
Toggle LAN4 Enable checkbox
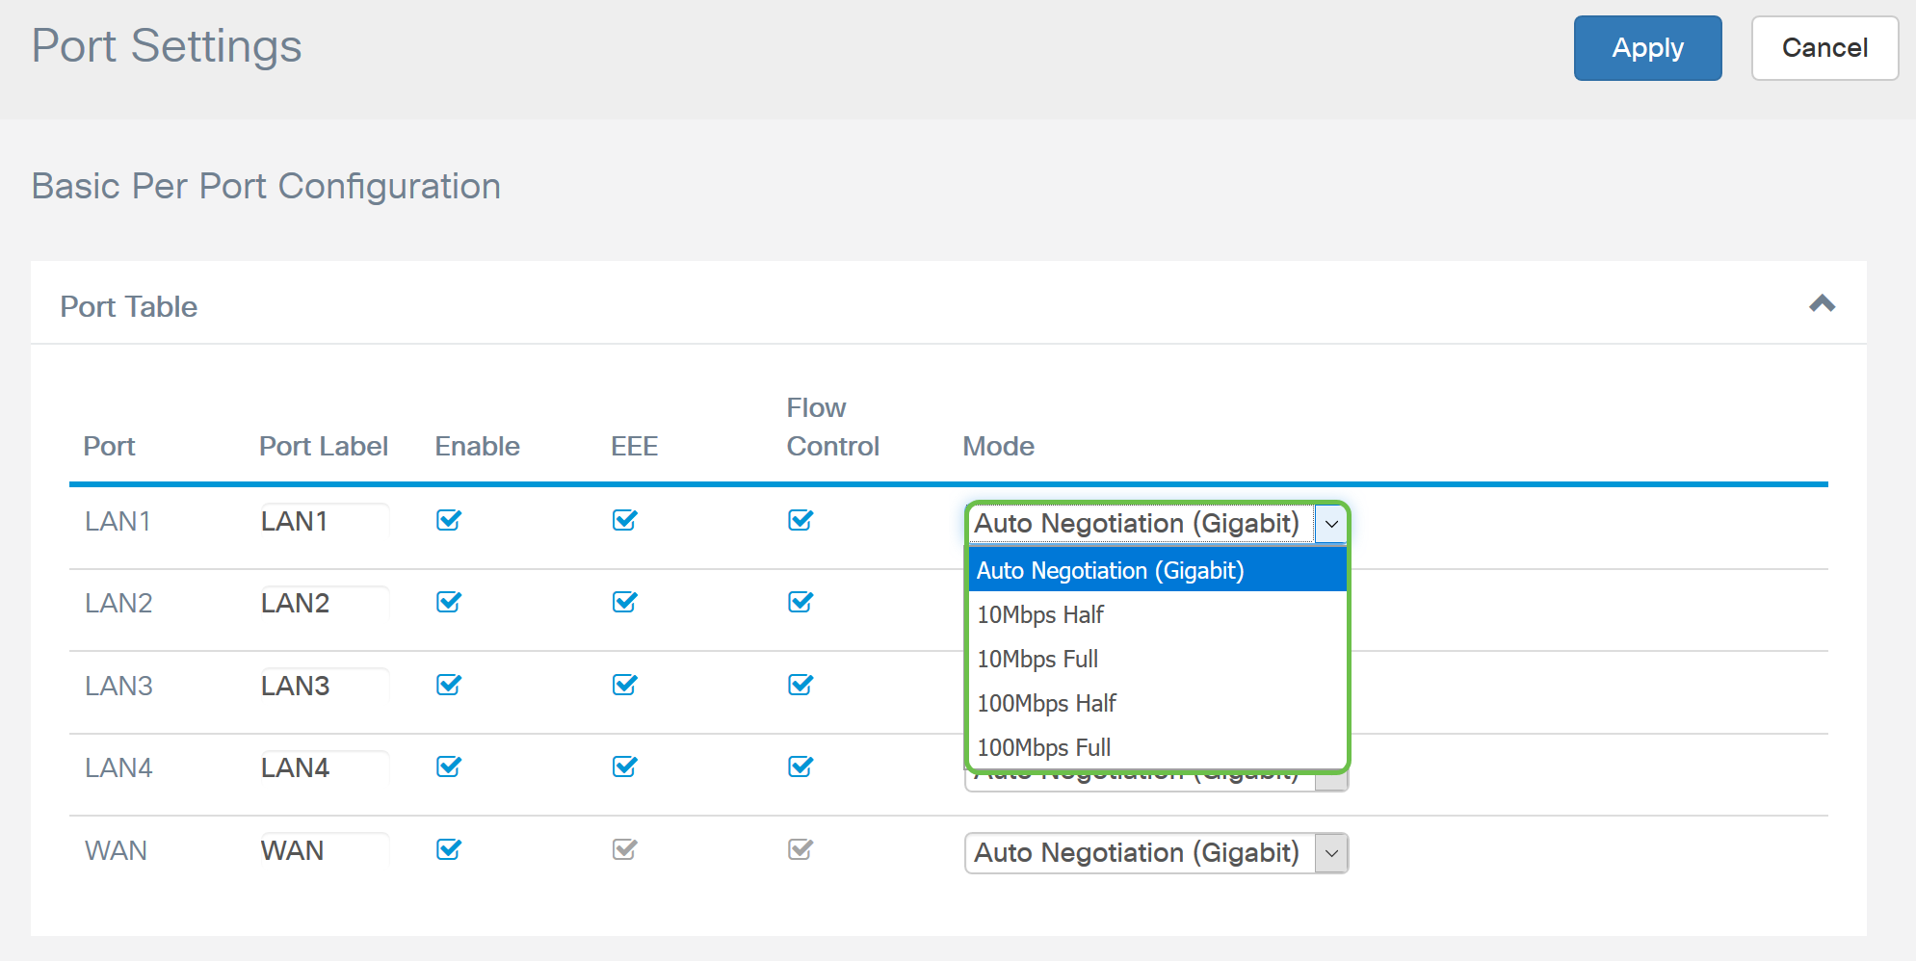point(449,767)
